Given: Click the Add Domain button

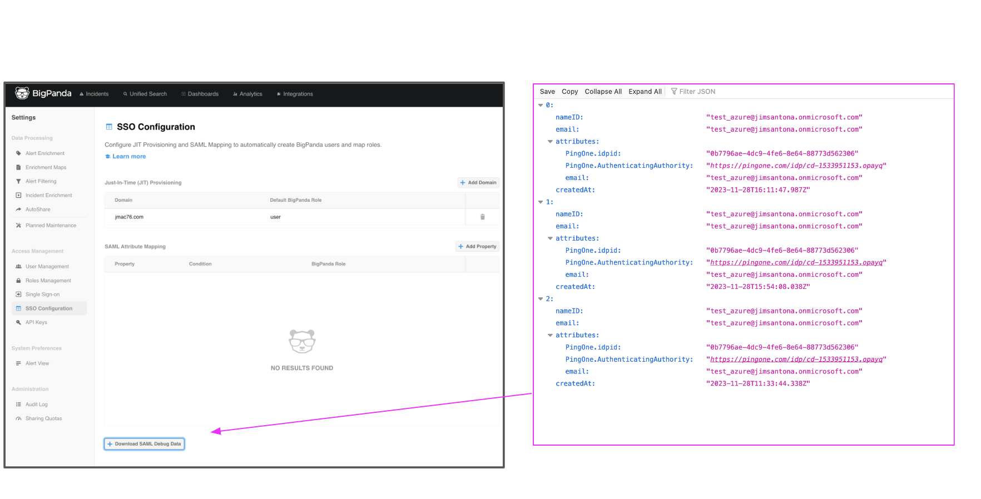Looking at the screenshot, I should (478, 182).
